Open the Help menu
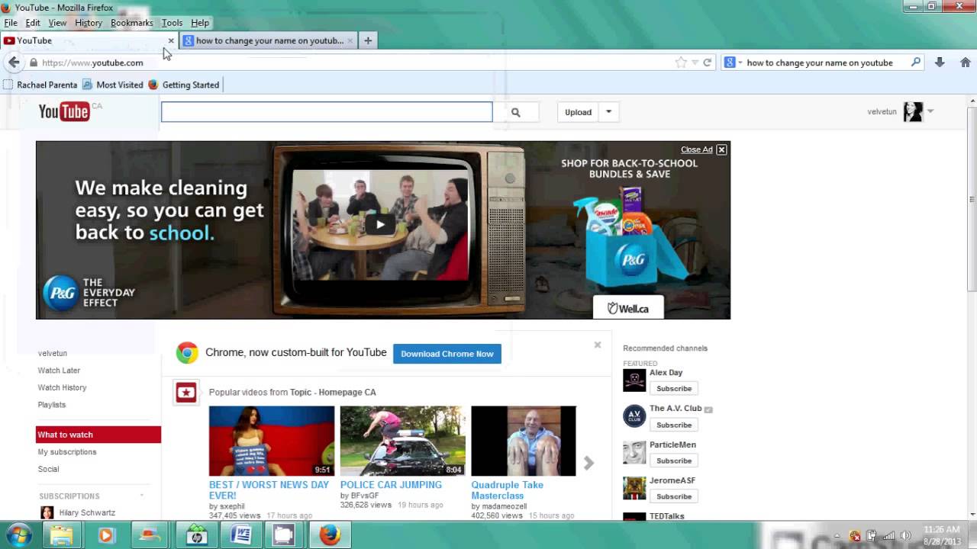Viewport: 977px width, 549px height. (200, 23)
